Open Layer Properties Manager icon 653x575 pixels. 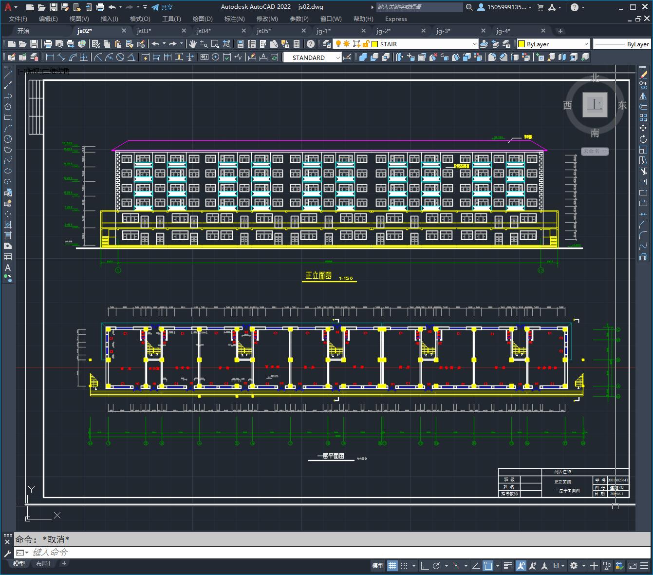click(327, 44)
